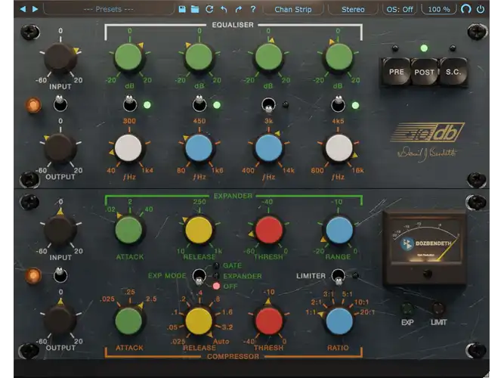Select the EXPANDER mode option
This screenshot has width=504, height=378.
[243, 276]
